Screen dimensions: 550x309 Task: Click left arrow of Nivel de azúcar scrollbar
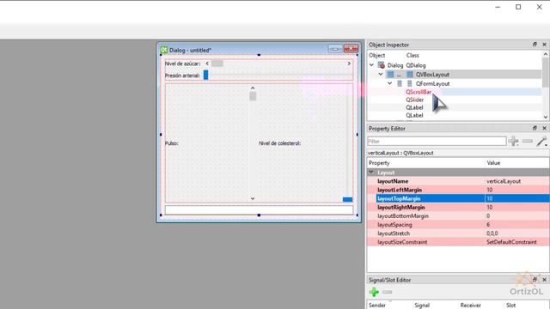[207, 64]
